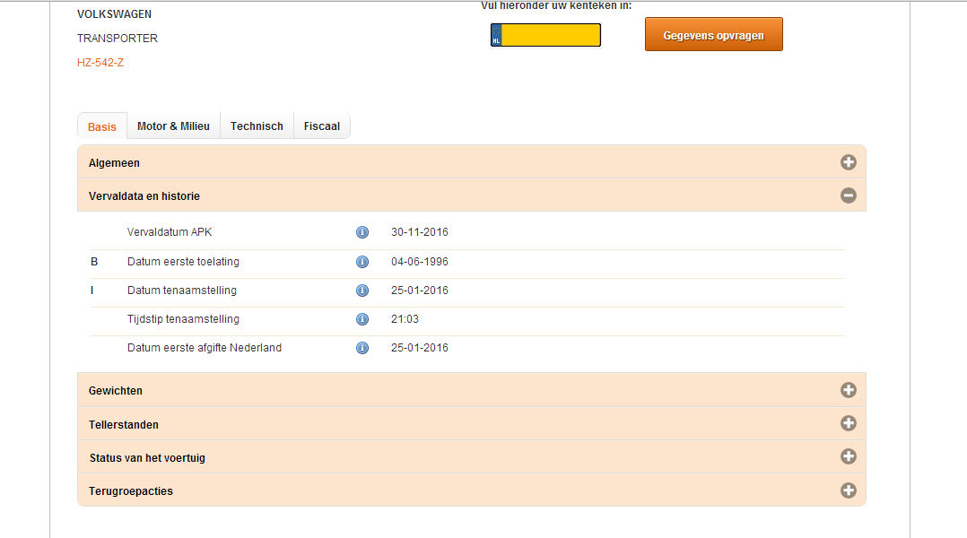The height and width of the screenshot is (538, 967).
Task: Click info icon next to Vervaldatum APK
Action: pos(362,232)
